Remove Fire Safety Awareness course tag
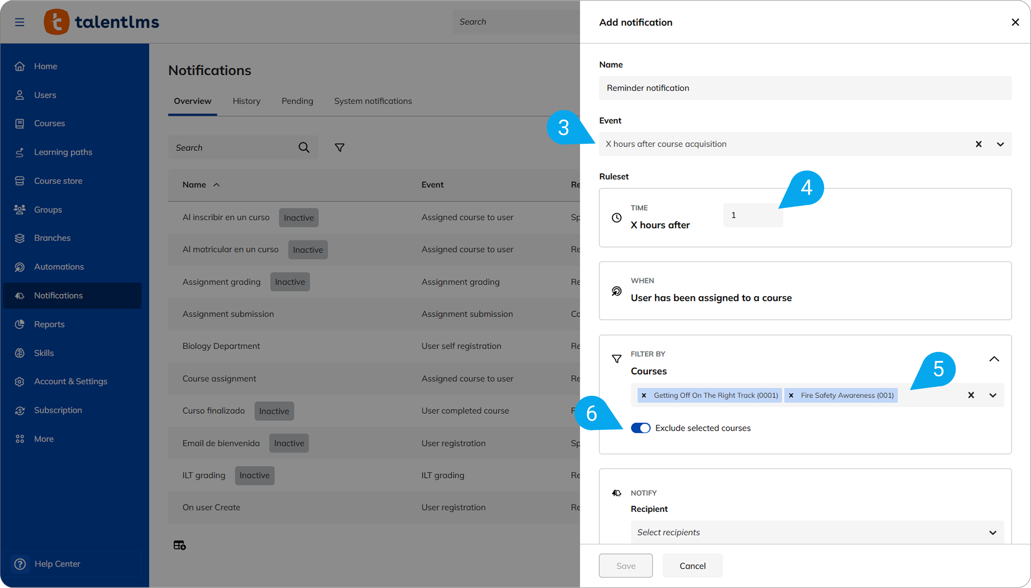Image resolution: width=1031 pixels, height=588 pixels. [791, 395]
